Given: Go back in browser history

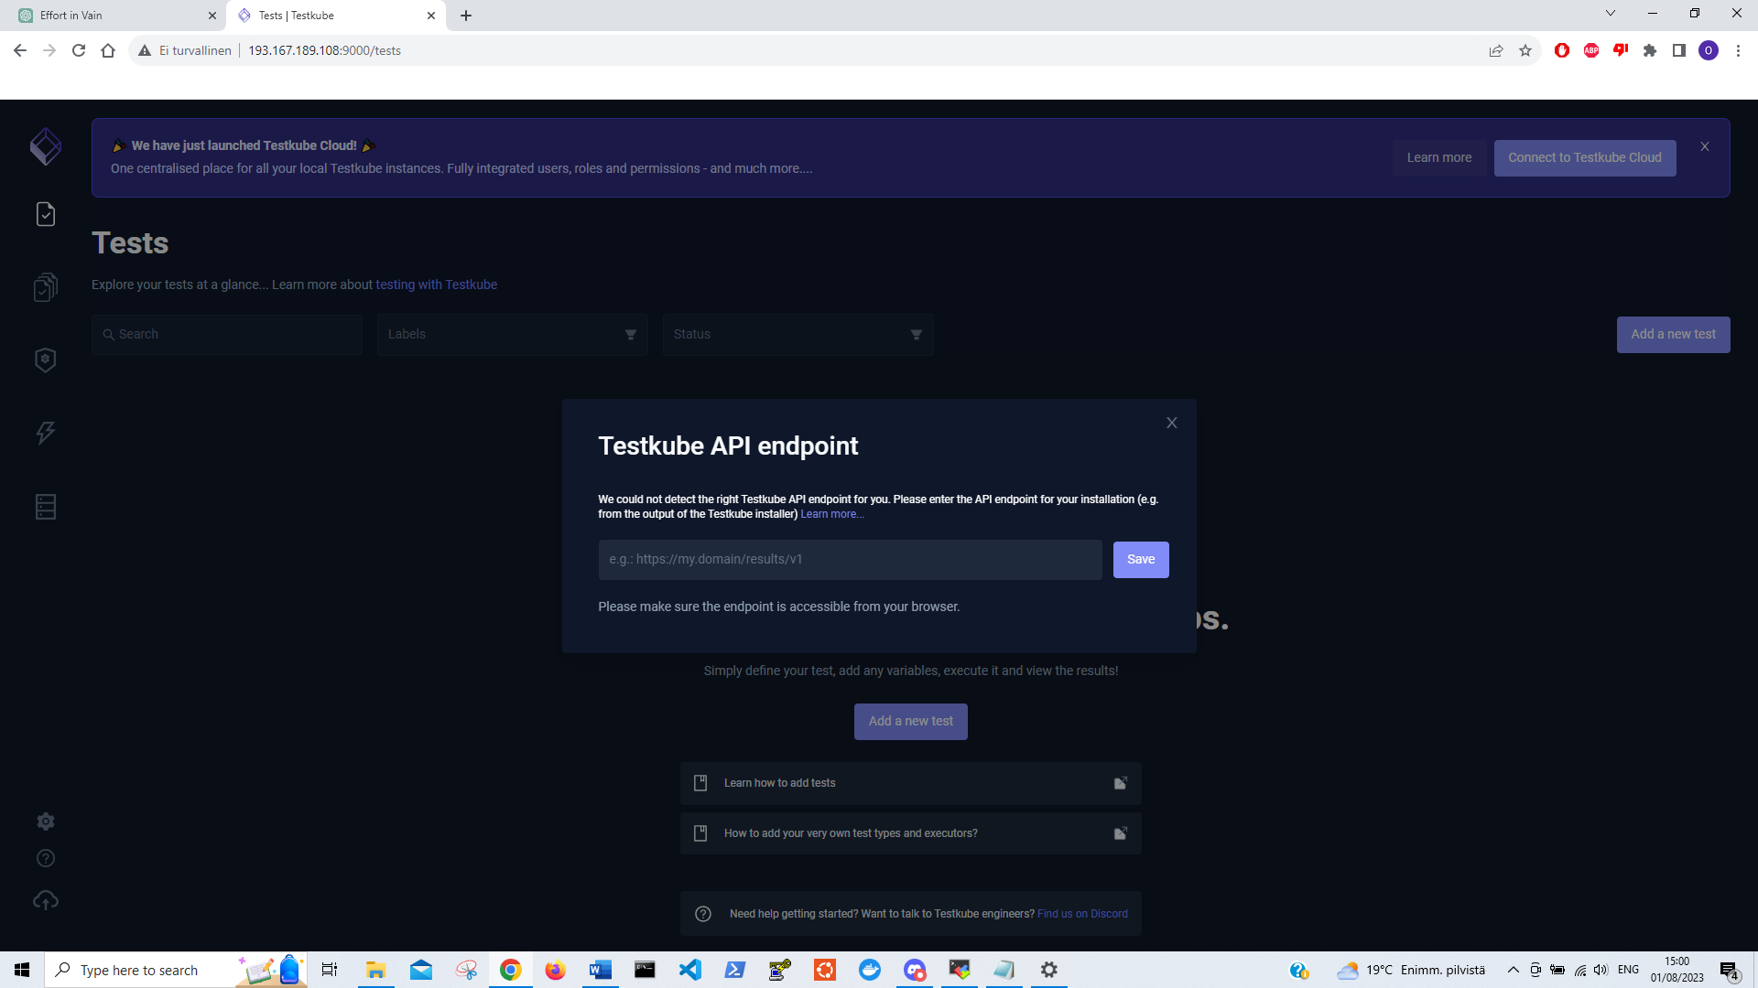Looking at the screenshot, I should point(20,51).
